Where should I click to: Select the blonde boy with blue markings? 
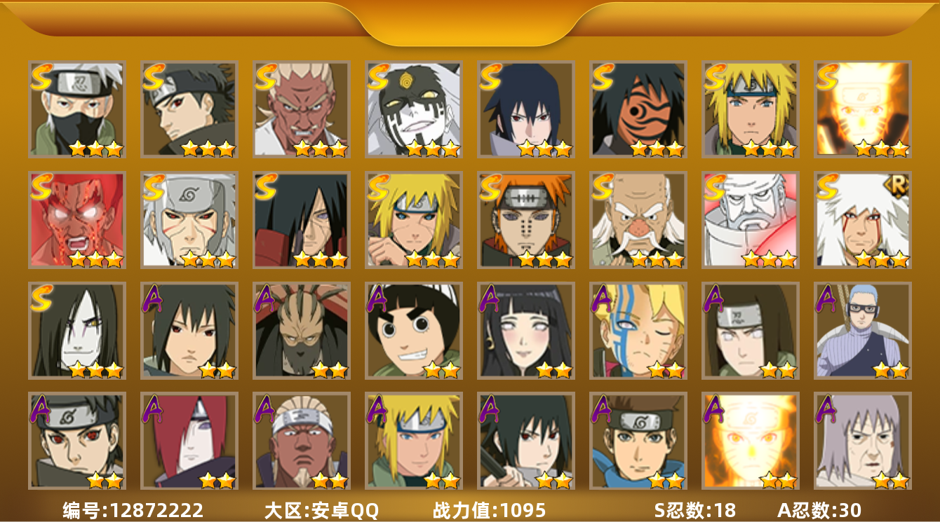[x=638, y=330]
